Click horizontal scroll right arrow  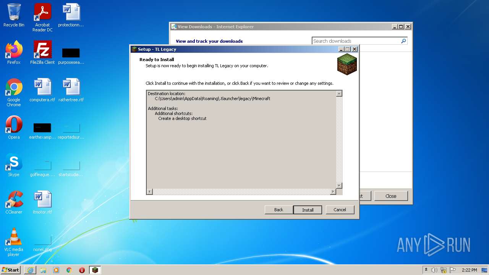coord(333,192)
